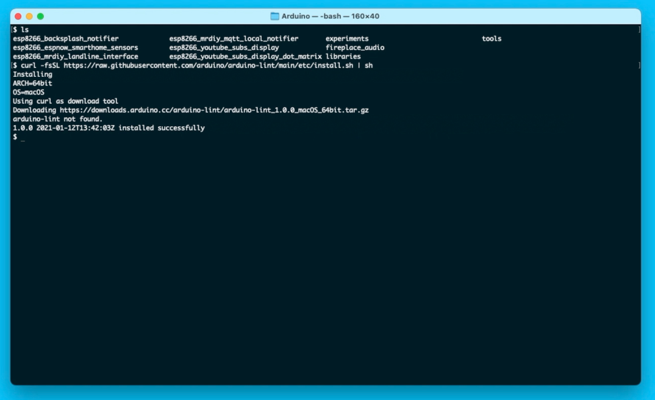Viewport: 655px width, 400px height.
Task: Select esp8266_backsplash_notifier folder name
Action: click(66, 38)
